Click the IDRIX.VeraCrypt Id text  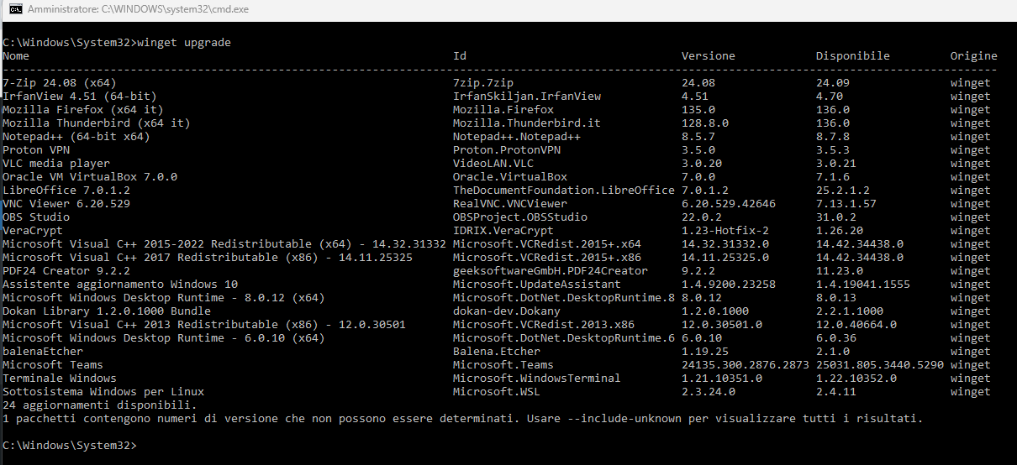coord(503,231)
